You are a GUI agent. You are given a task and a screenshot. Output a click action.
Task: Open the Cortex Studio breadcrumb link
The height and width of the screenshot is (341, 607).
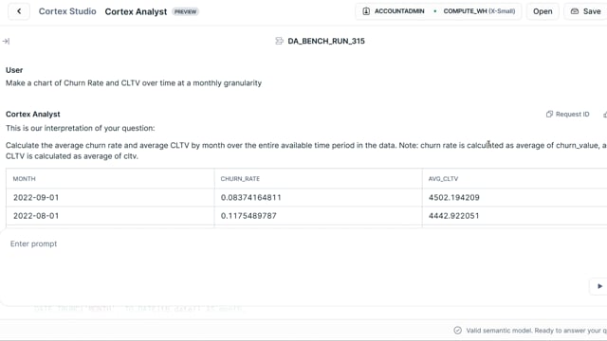[x=67, y=11]
